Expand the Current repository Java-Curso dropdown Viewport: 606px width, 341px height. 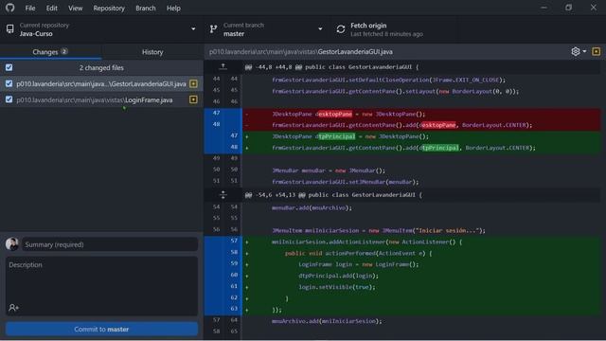click(x=101, y=29)
